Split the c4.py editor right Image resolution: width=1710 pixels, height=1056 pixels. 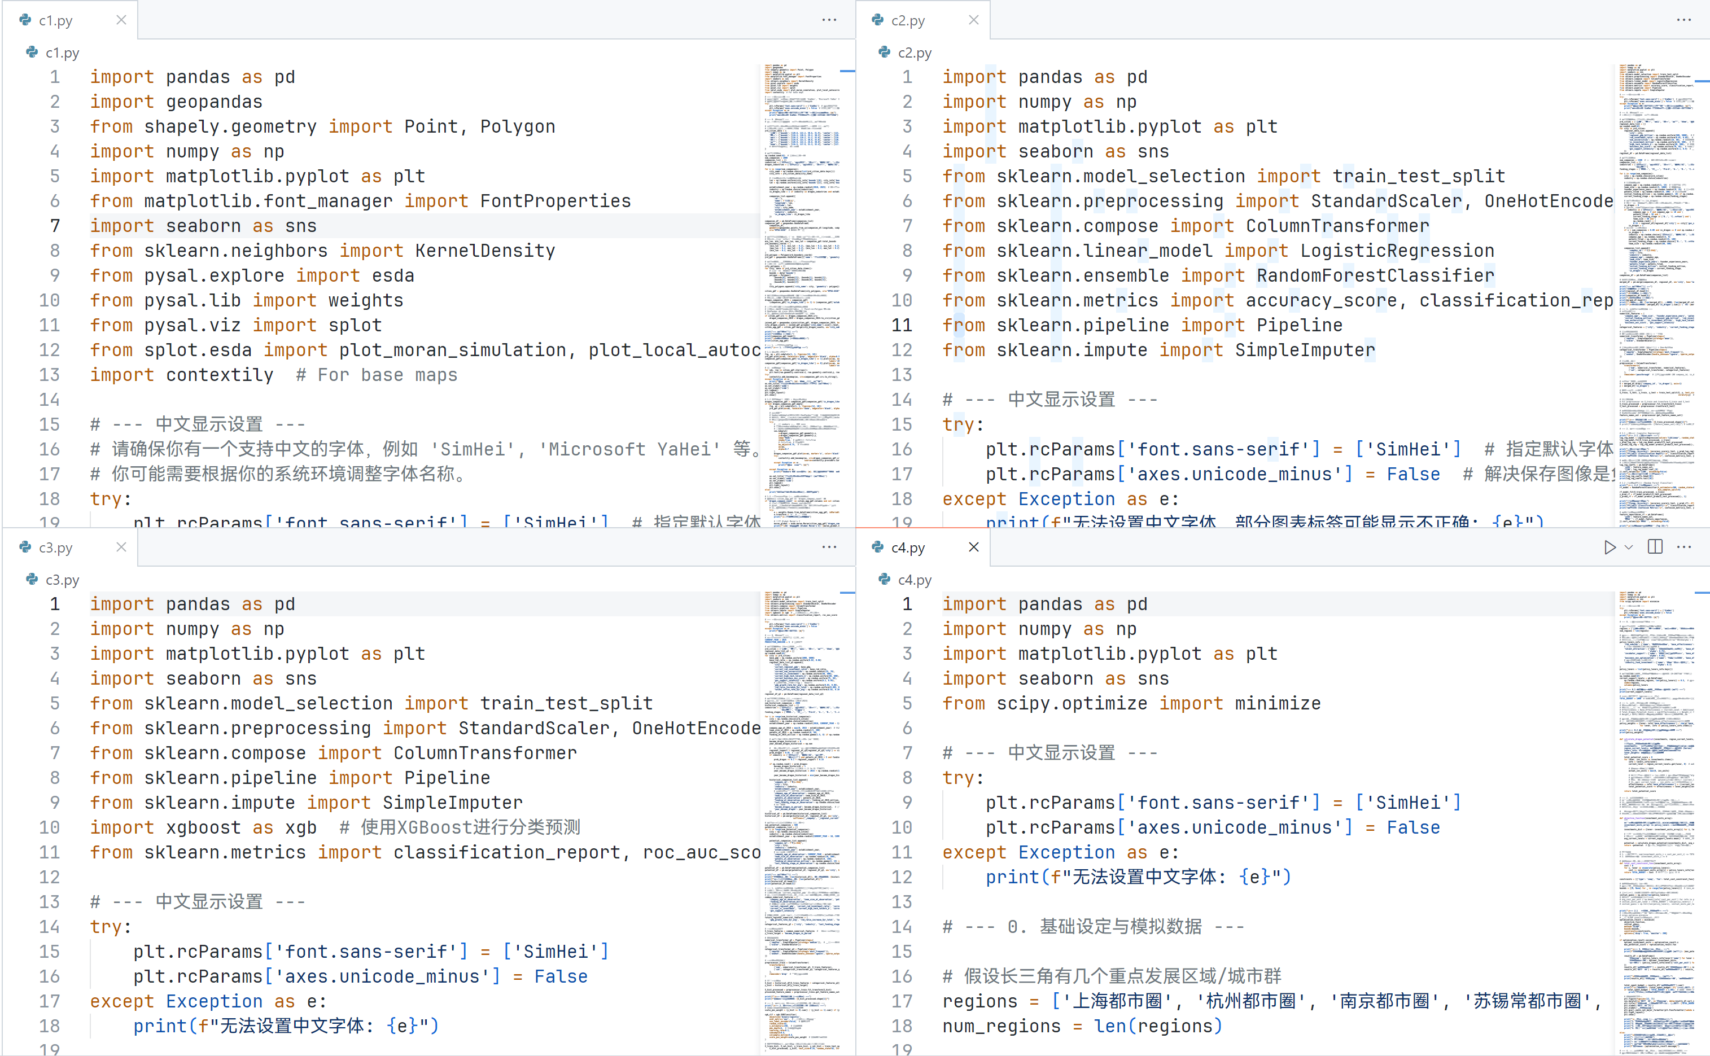pos(1655,547)
